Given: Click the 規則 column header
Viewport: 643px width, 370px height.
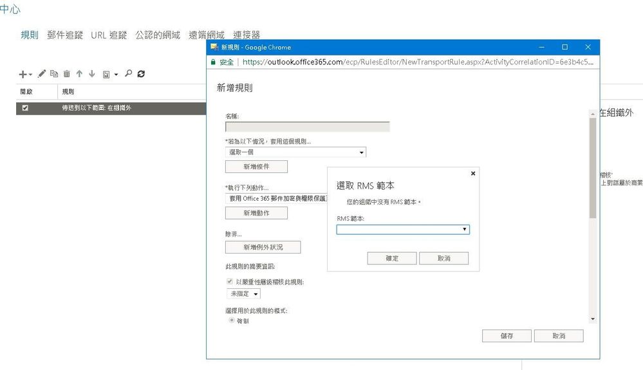Looking at the screenshot, I should coord(68,92).
